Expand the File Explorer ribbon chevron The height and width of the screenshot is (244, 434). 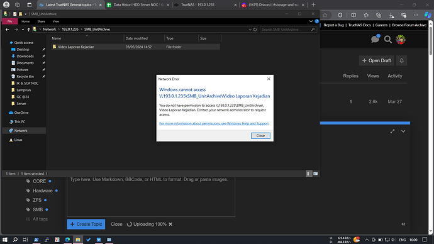click(x=311, y=21)
